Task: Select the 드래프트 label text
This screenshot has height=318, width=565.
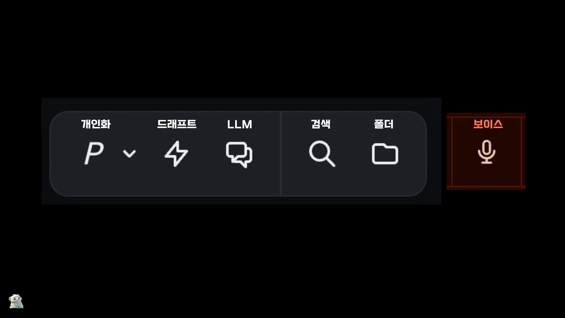Action: click(x=177, y=124)
